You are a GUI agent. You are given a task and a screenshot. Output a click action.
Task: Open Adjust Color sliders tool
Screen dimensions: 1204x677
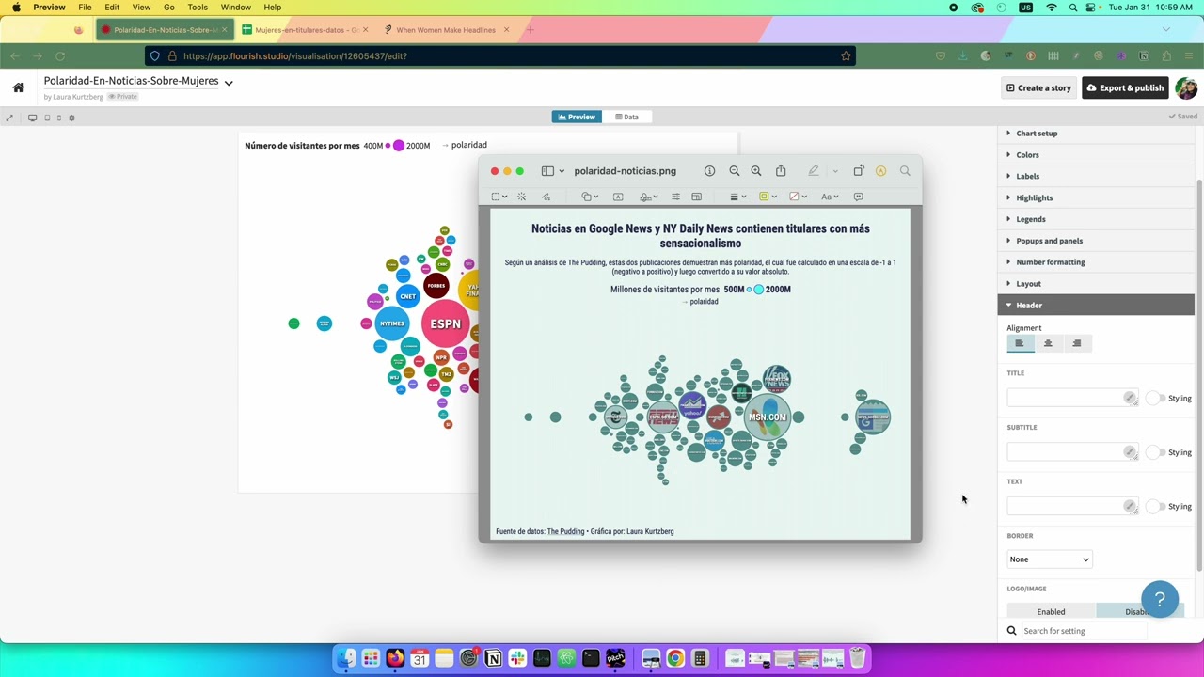[675, 197]
